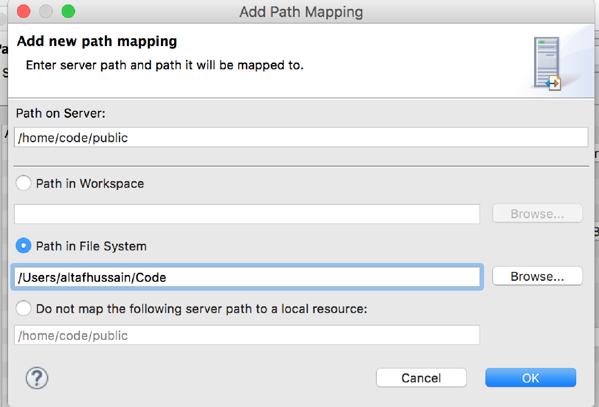Click the green zoom window button

(x=68, y=11)
